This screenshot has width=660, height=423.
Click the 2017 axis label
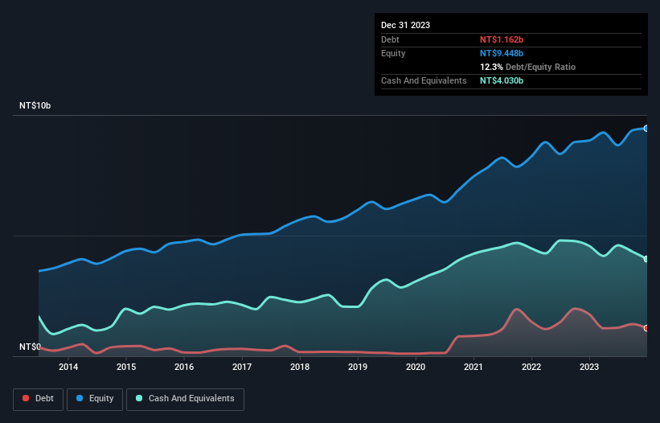click(242, 367)
